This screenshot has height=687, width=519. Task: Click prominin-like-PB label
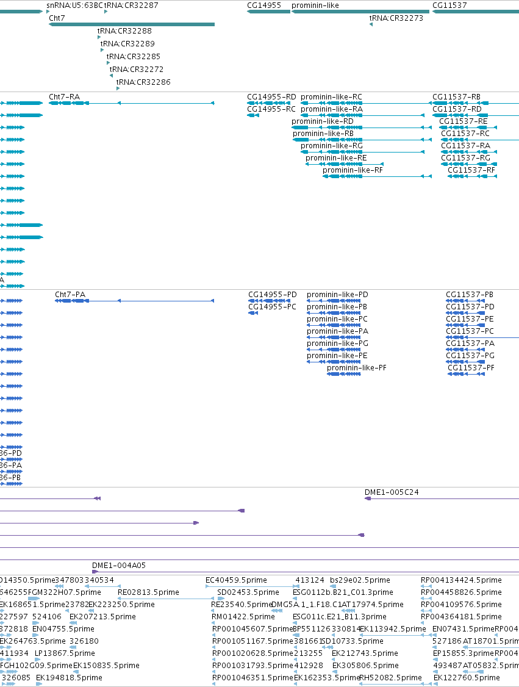[337, 307]
